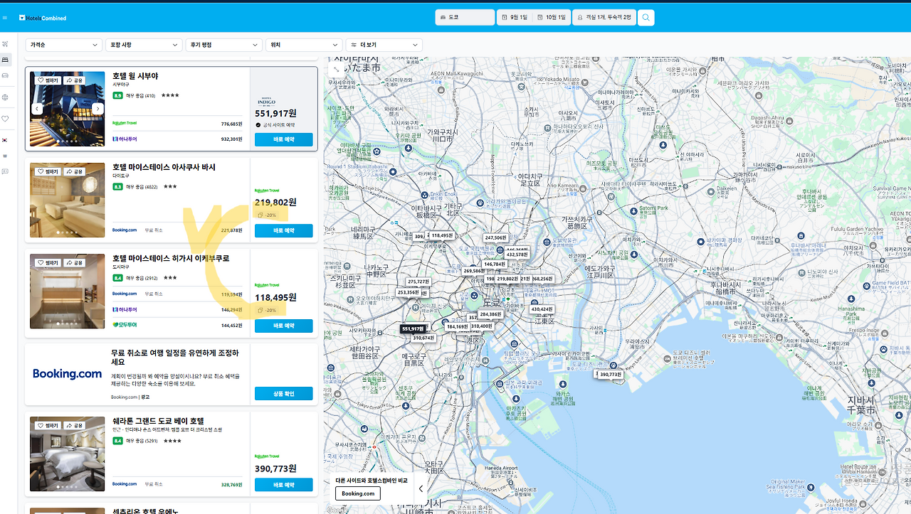Click the 매우 좋음 (5291) rating text
The width and height of the screenshot is (911, 514).
coord(142,441)
